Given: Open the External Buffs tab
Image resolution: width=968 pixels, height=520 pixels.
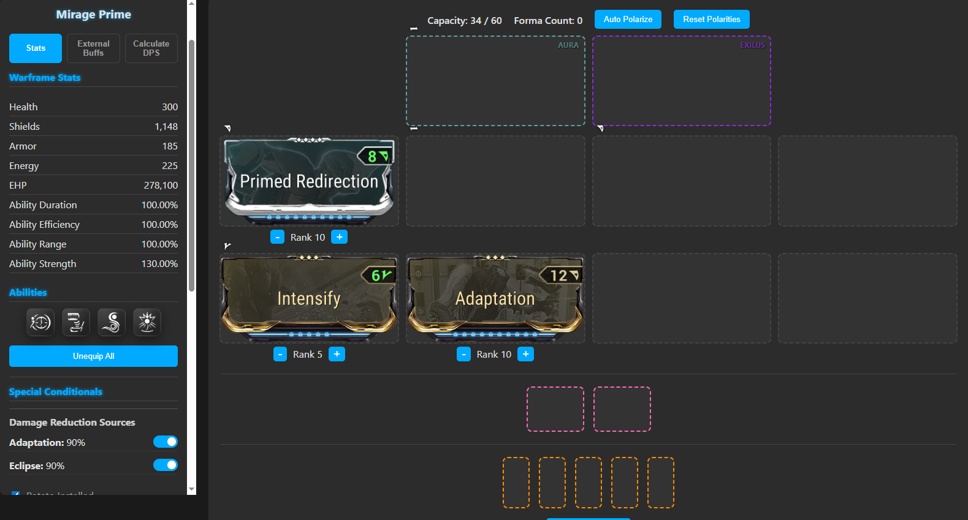Looking at the screenshot, I should tap(93, 48).
